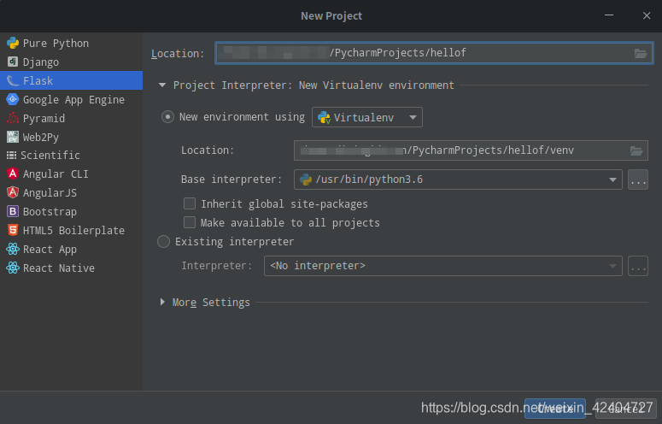Screen dimensions: 662x424
Task: Click the /usr/bin/python3.6 text
Action: click(369, 180)
